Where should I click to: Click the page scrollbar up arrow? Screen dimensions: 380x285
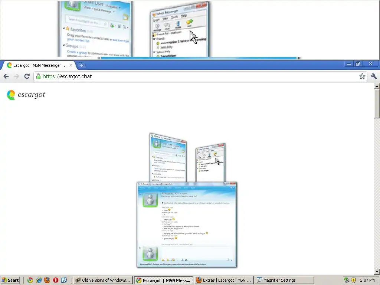pos(377,86)
